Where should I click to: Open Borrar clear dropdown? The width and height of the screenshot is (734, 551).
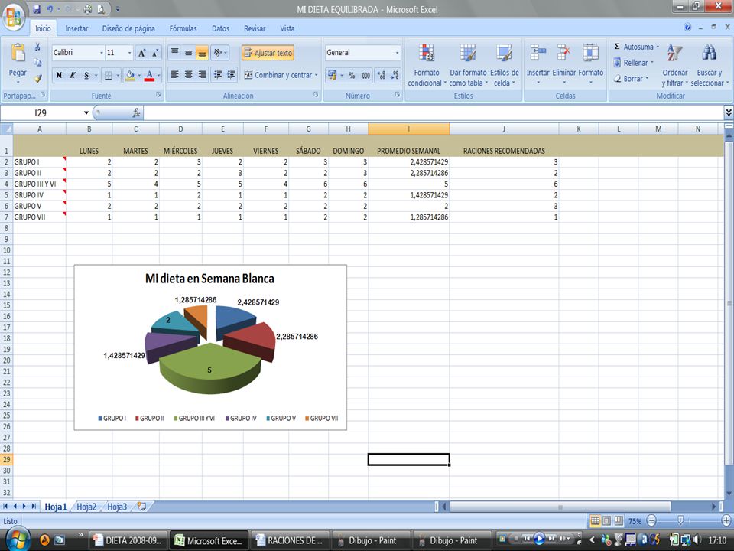tap(631, 79)
